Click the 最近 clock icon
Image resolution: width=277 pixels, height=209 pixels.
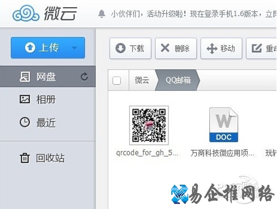25,122
